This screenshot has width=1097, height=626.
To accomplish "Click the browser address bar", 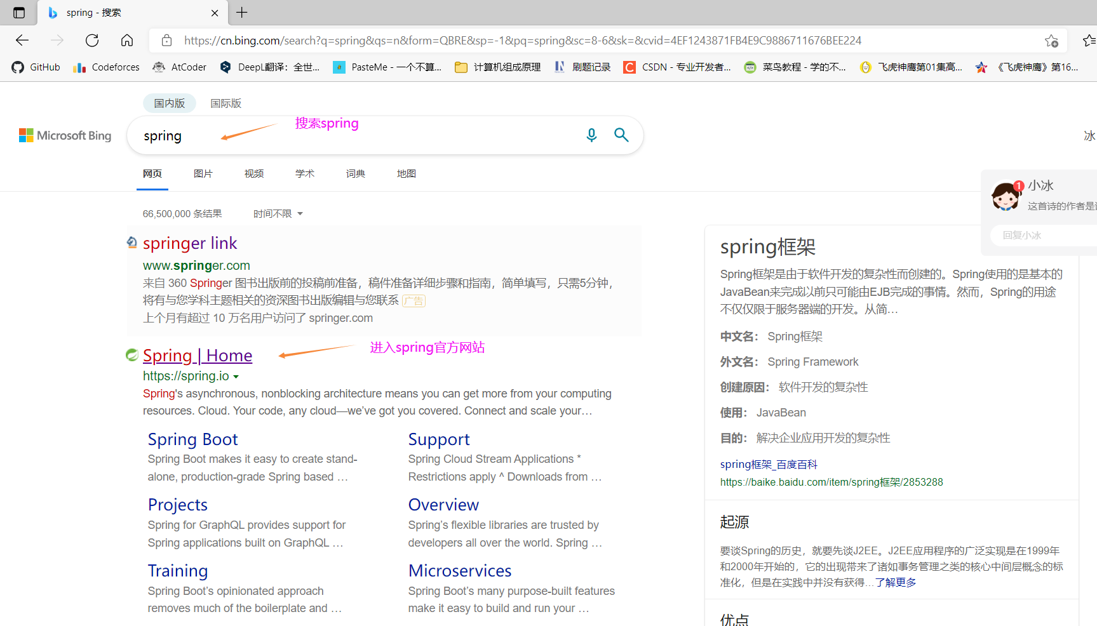I will [607, 41].
